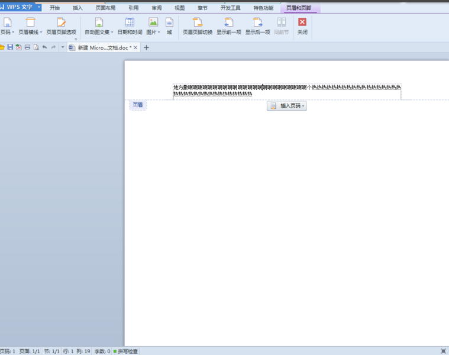Viewport: 449px width, 355px height.
Task: Expand the Page Number (页码) dropdown arrow
Action: point(13,32)
